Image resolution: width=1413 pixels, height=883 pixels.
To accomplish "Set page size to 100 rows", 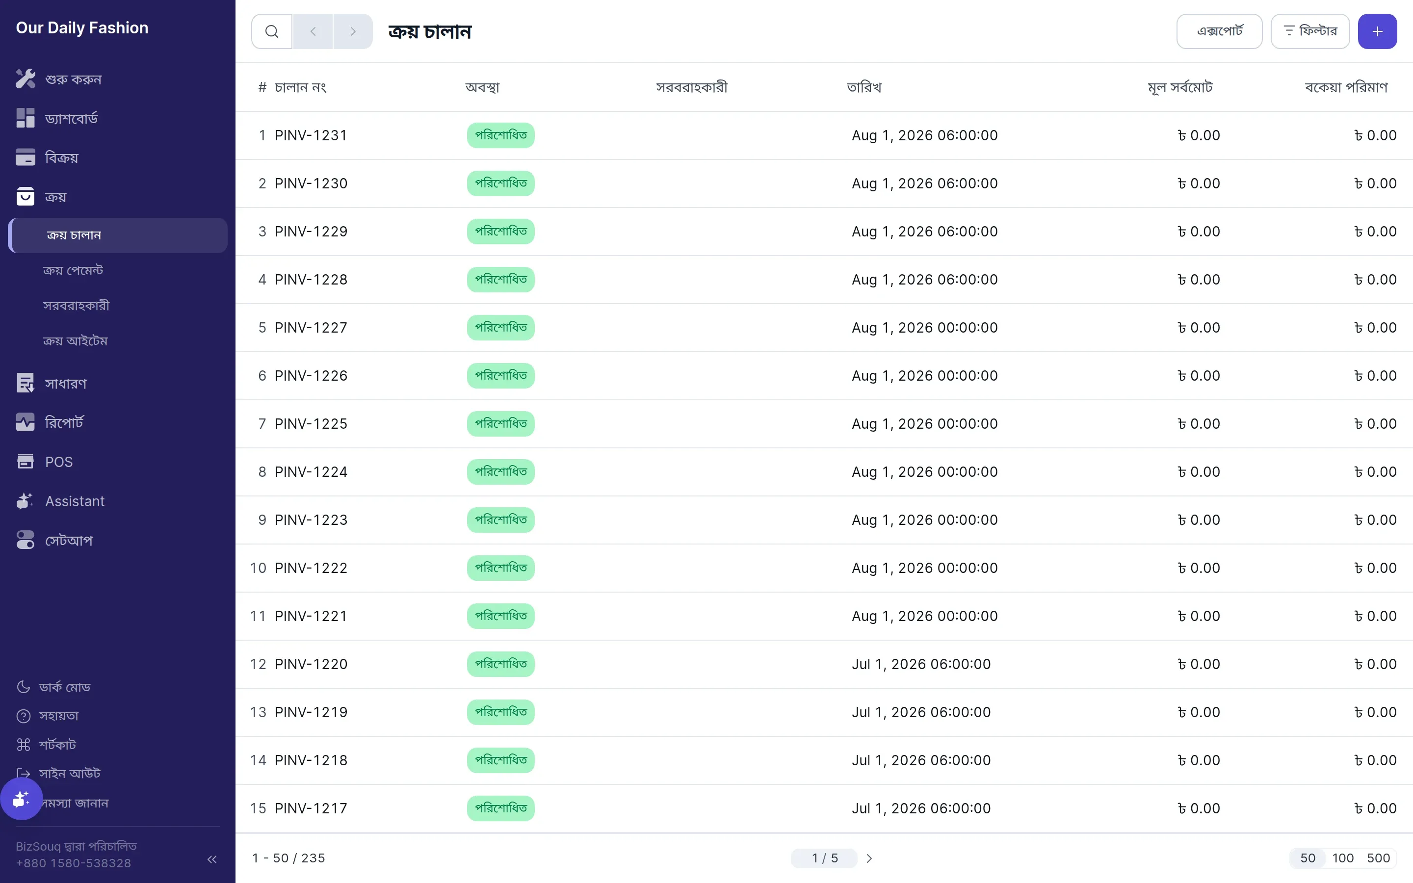I will [1343, 858].
